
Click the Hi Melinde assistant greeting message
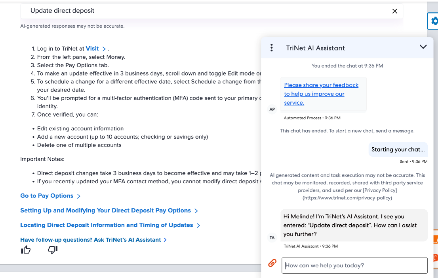tap(354, 225)
